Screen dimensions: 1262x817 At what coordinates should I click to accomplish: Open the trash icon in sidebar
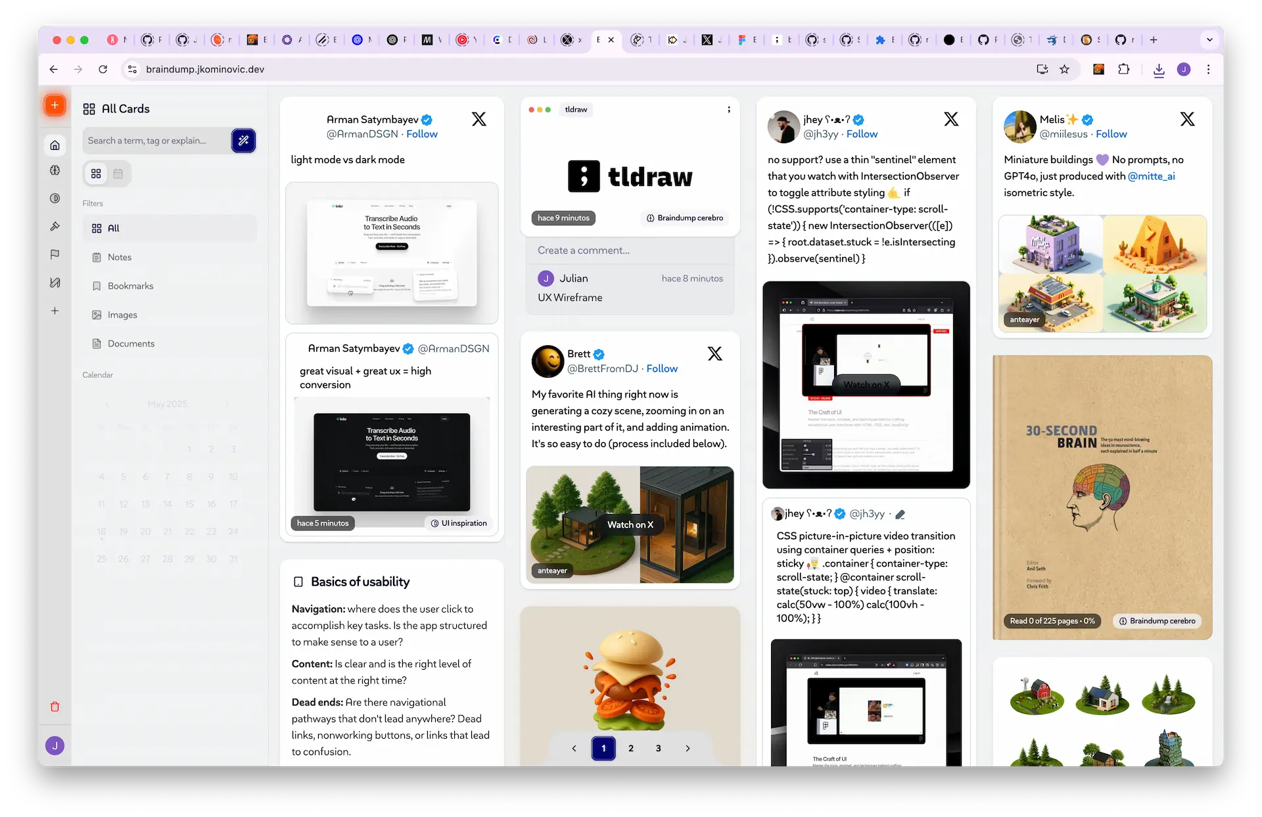tap(55, 707)
